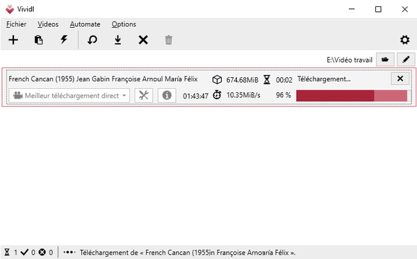Click the red download progress bar

coord(352,96)
